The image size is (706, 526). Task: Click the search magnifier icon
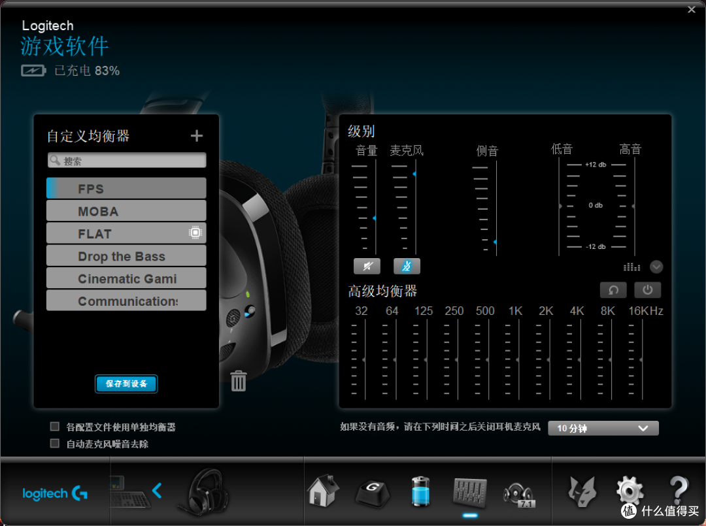(55, 160)
